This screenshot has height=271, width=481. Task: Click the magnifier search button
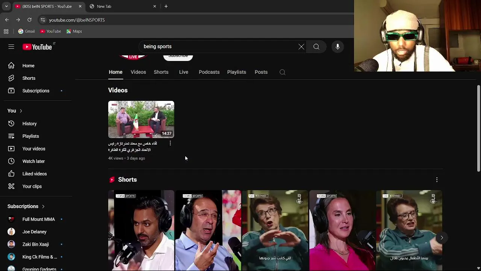[x=316, y=47]
